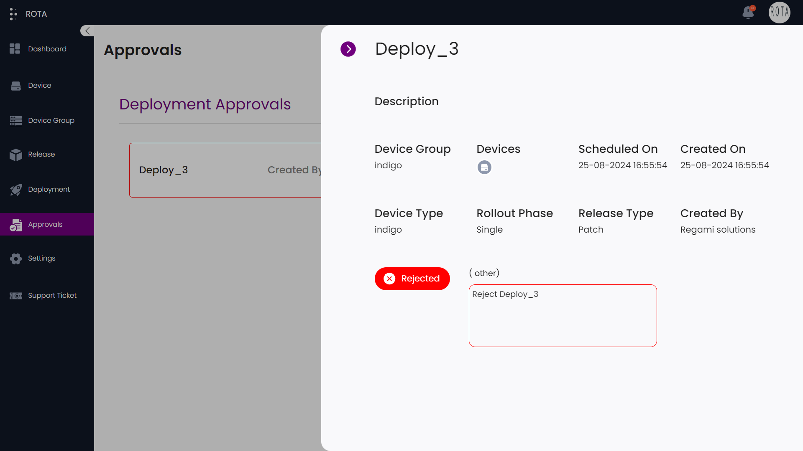Open the Device section icon
This screenshot has width=803, height=451.
pos(15,85)
